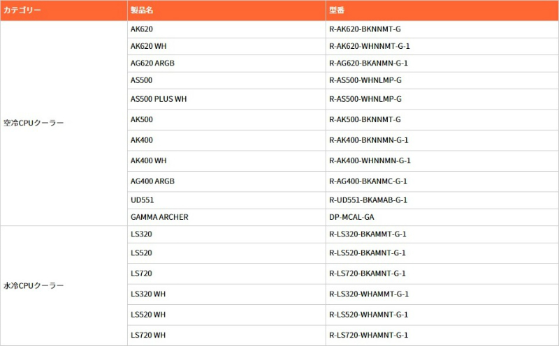
Task: Select the AG400 ARGB product cell
Action: (x=152, y=181)
